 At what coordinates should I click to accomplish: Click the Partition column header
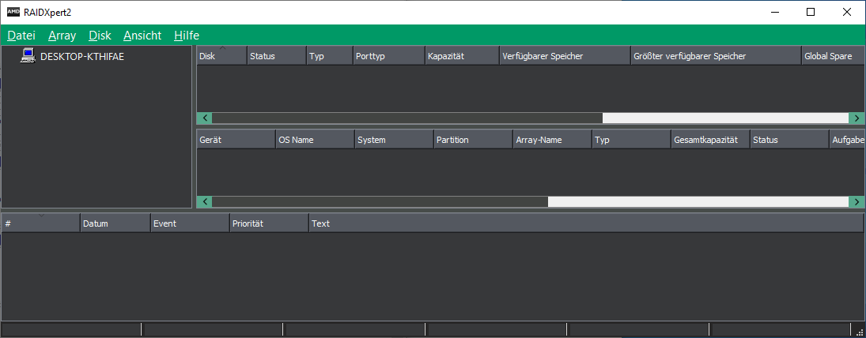(x=473, y=140)
